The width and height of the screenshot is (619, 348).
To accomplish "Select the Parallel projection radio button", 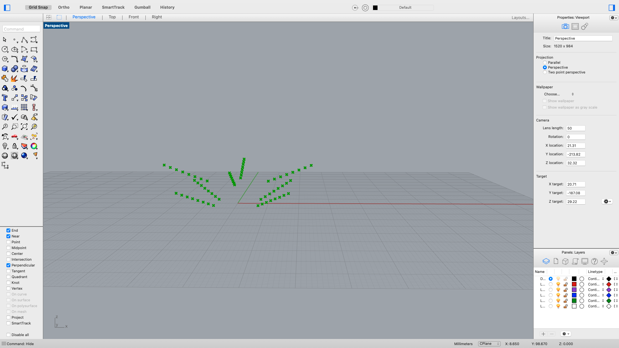I will [x=545, y=63].
